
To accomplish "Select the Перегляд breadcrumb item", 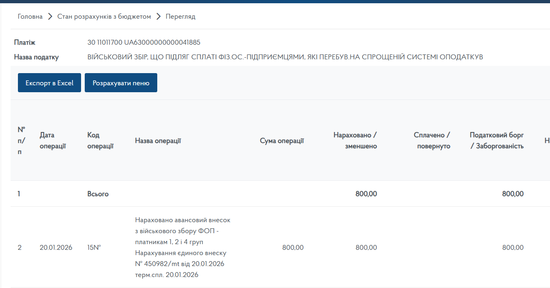I will pyautogui.click(x=180, y=17).
